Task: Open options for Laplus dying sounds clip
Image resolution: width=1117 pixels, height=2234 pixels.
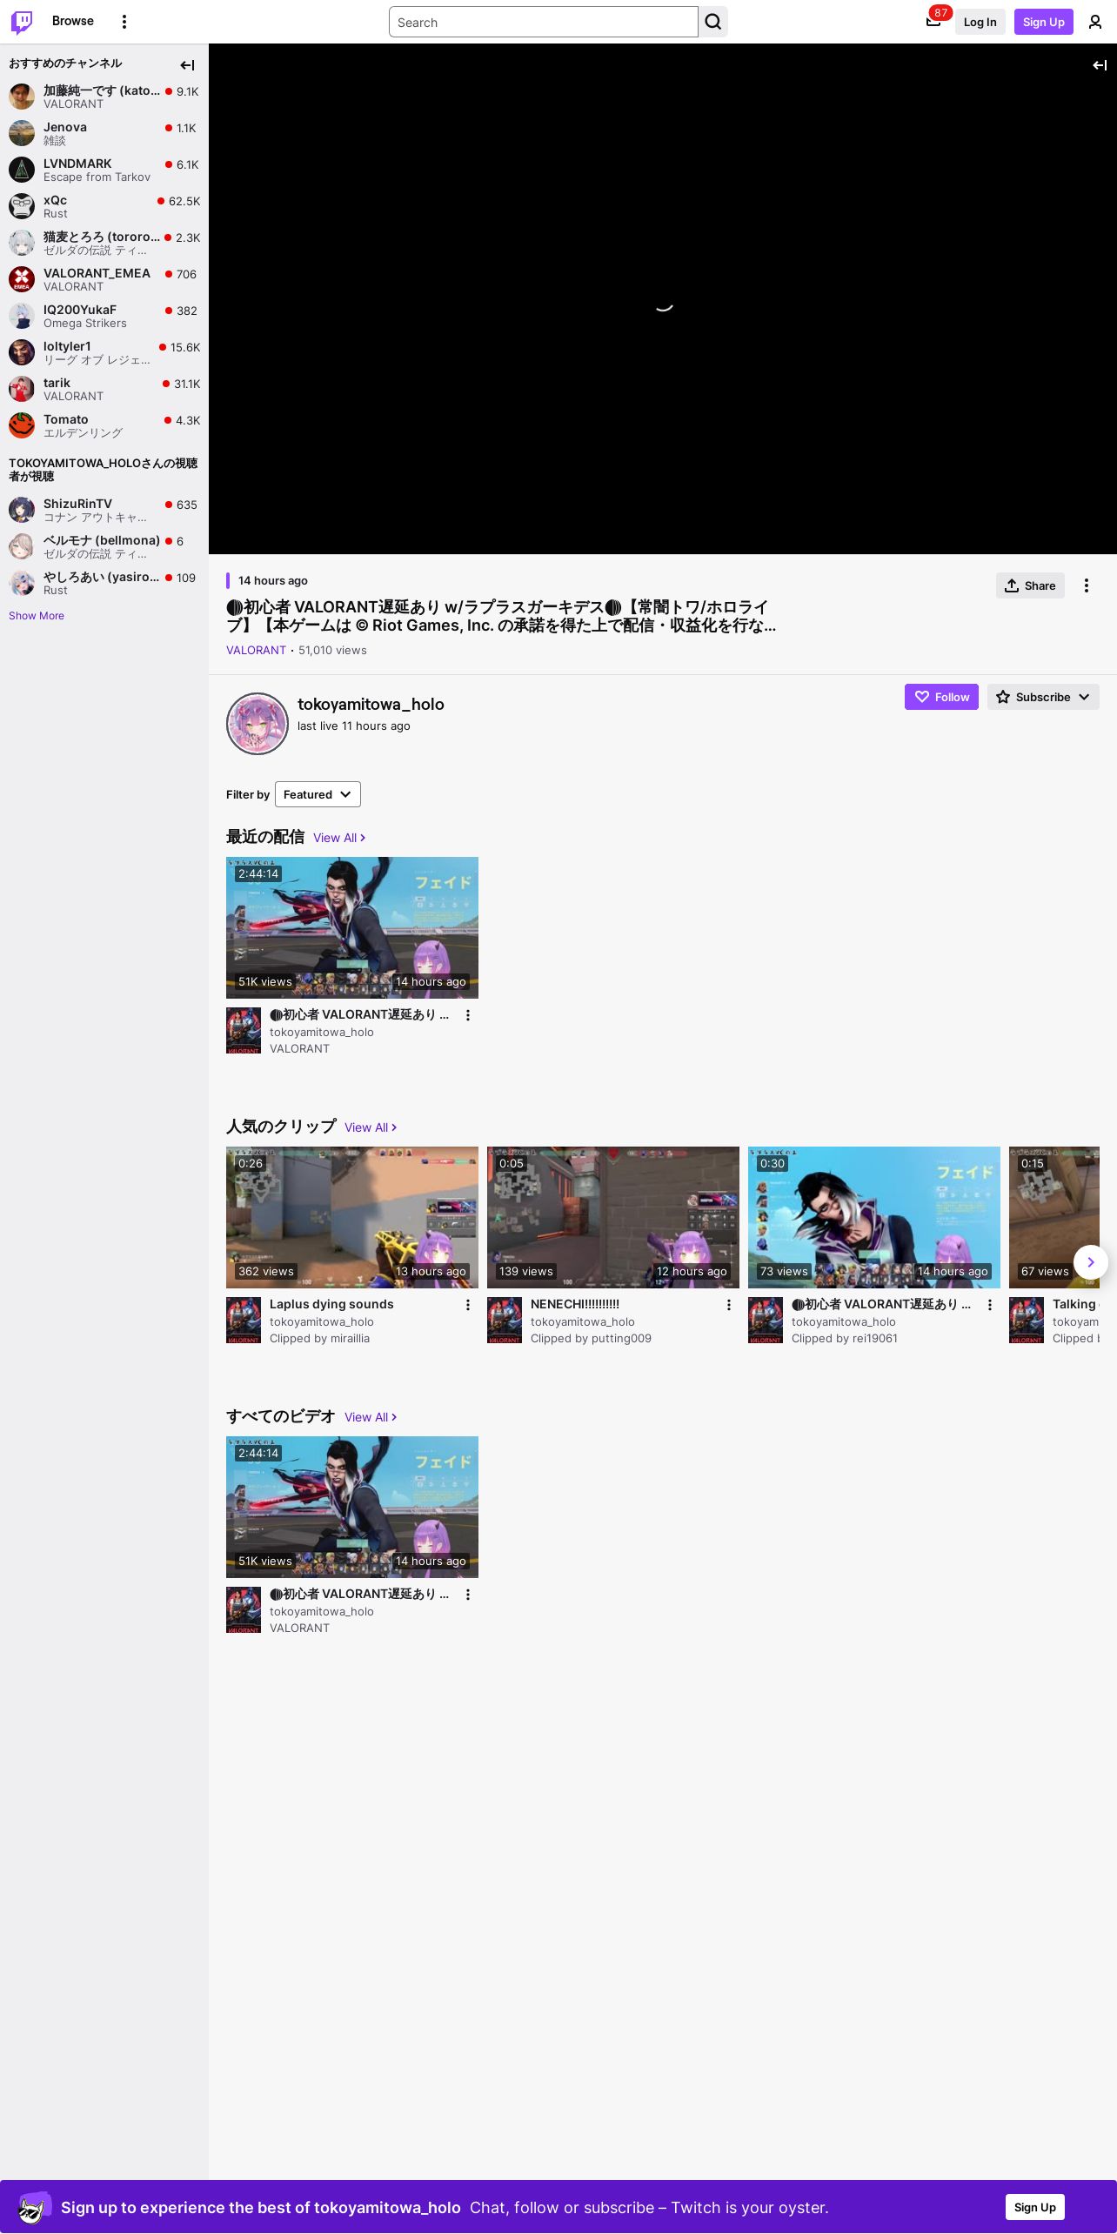Action: [468, 1305]
